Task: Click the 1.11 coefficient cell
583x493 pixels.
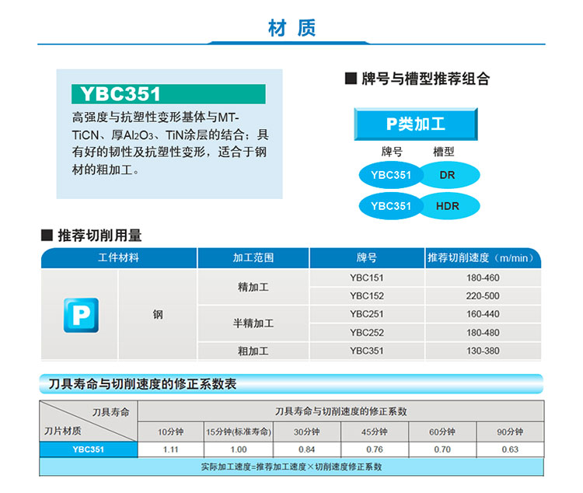Action: point(171,449)
